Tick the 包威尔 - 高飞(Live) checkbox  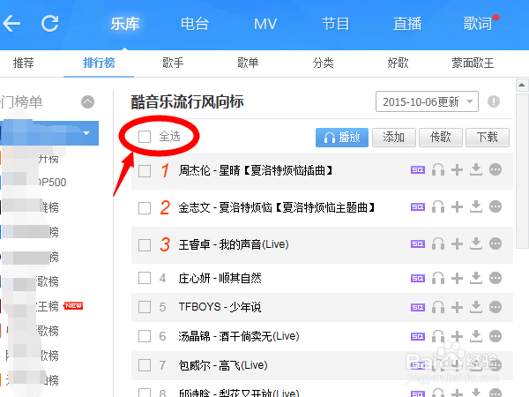coord(145,365)
